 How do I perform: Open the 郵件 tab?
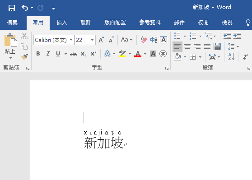179,23
